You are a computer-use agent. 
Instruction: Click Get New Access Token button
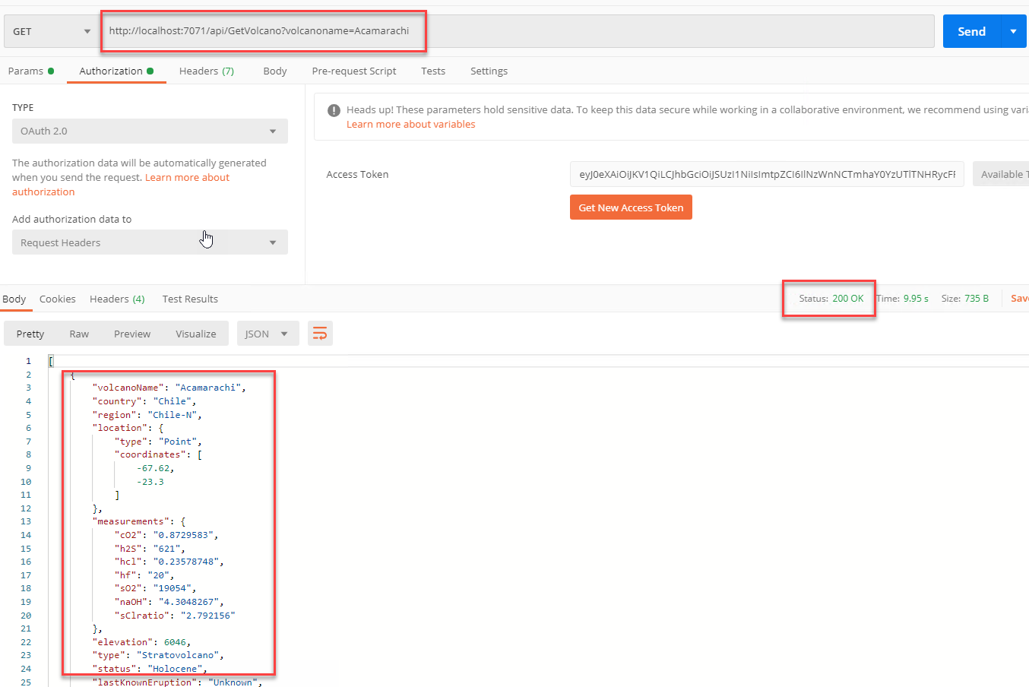pyautogui.click(x=631, y=207)
